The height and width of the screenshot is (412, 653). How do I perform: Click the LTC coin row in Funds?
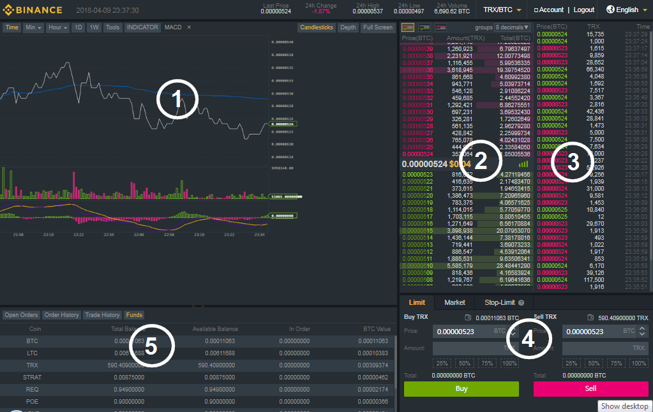[x=199, y=353]
